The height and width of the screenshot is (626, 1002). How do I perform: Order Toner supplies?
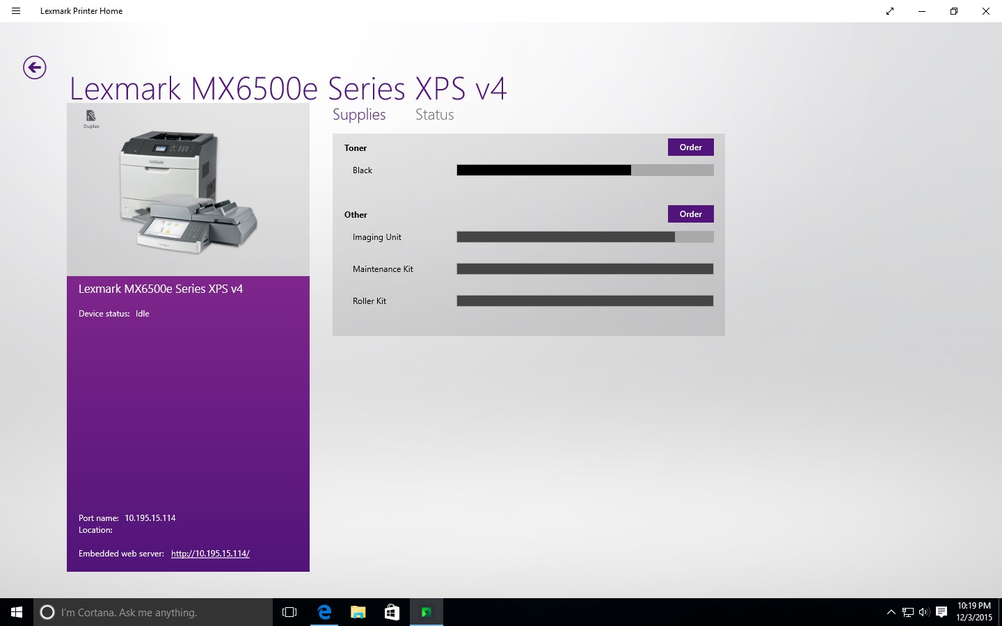[x=691, y=147]
